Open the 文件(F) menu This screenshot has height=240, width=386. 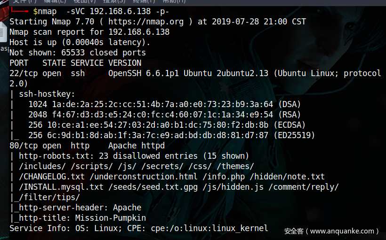(x=22, y=1)
